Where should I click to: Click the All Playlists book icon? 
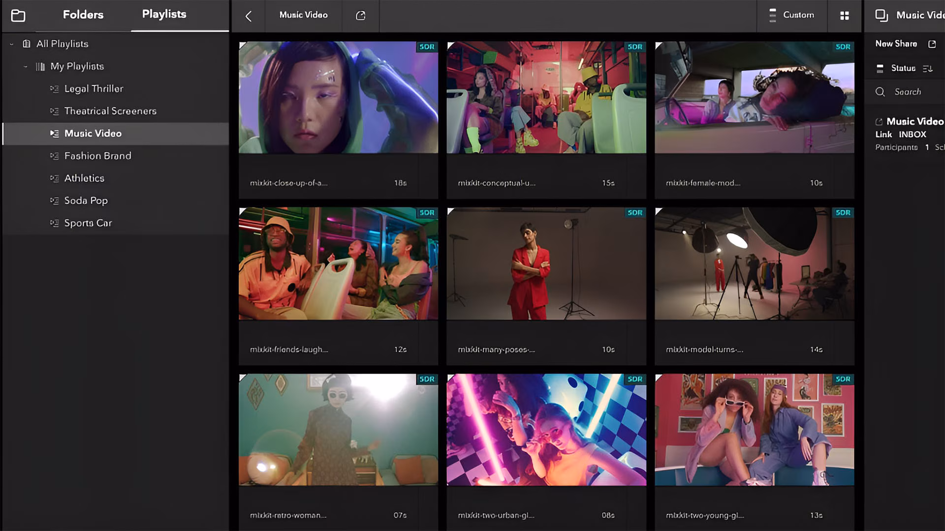(27, 44)
